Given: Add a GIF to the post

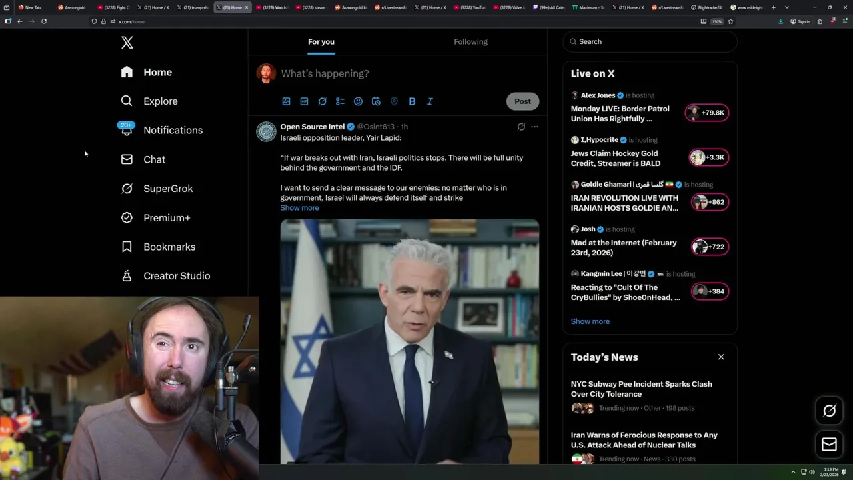Looking at the screenshot, I should click(x=304, y=101).
